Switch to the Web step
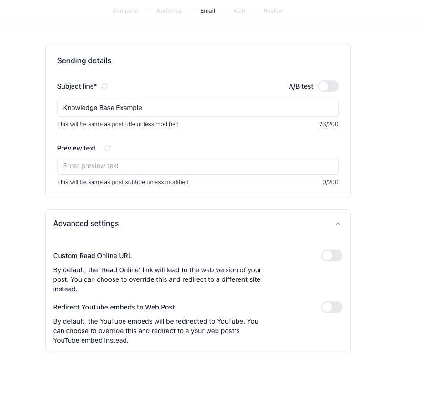424x419 pixels. click(239, 11)
